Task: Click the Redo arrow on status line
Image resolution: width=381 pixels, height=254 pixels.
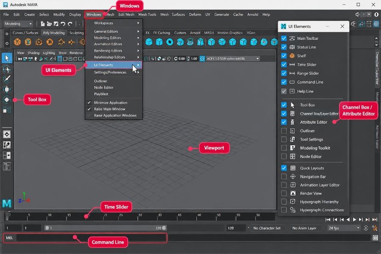Action: tap(70, 24)
